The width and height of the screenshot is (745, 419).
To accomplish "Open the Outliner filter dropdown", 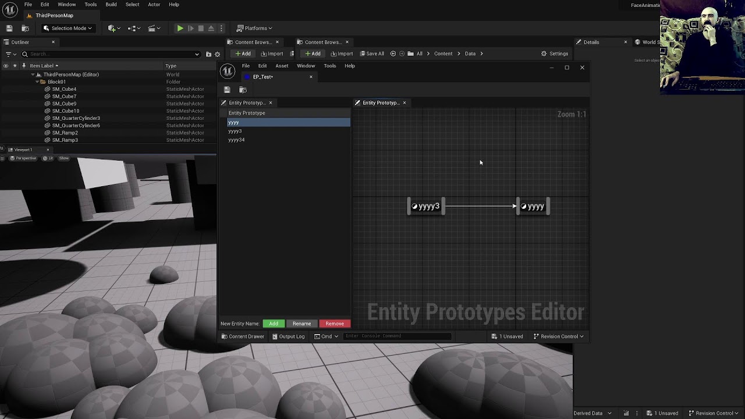I will pyautogui.click(x=10, y=54).
